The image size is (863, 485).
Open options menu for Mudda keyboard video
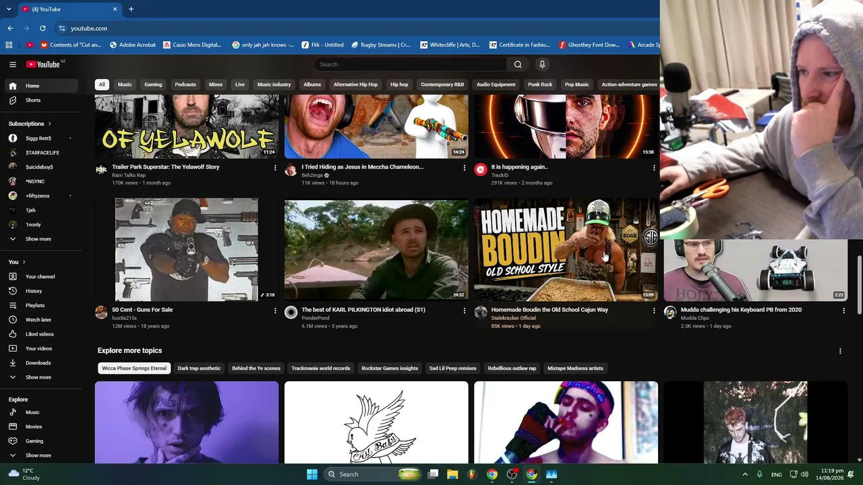(x=843, y=311)
